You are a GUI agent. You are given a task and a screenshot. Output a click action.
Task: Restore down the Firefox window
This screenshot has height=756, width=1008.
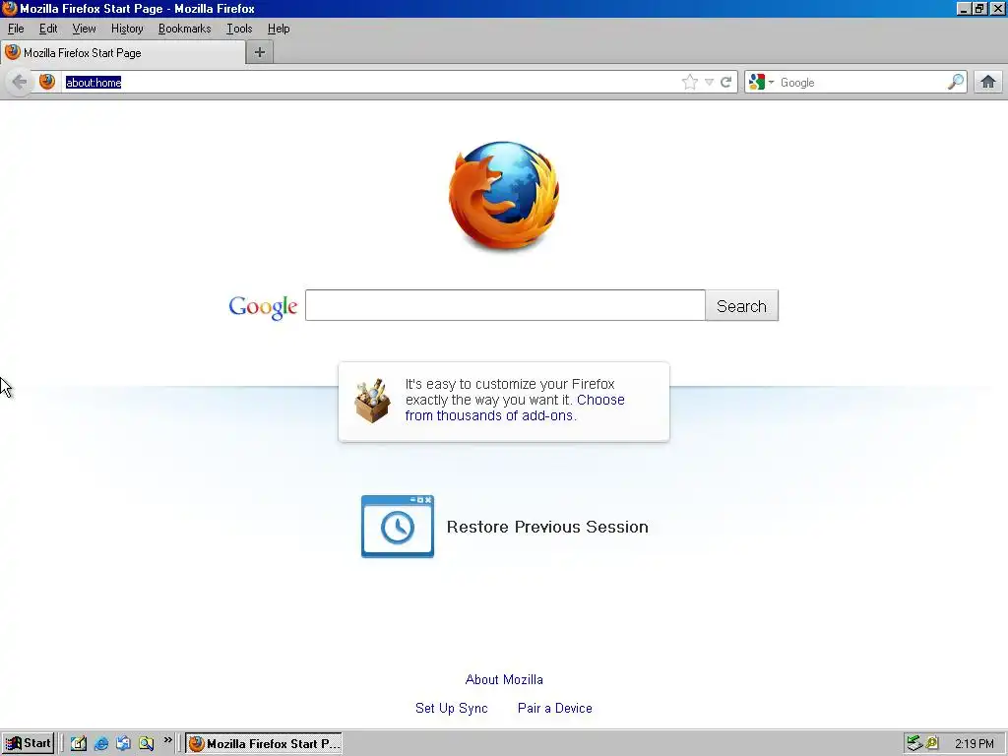point(979,9)
